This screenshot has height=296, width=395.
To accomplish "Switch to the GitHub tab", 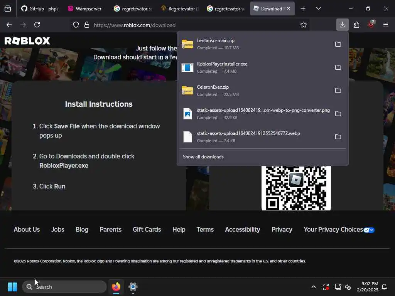I will pos(40,9).
